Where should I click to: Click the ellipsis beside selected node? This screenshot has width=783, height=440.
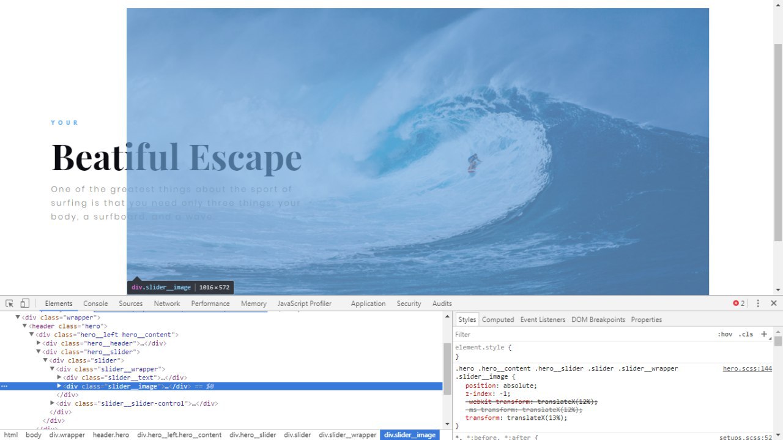[4, 386]
